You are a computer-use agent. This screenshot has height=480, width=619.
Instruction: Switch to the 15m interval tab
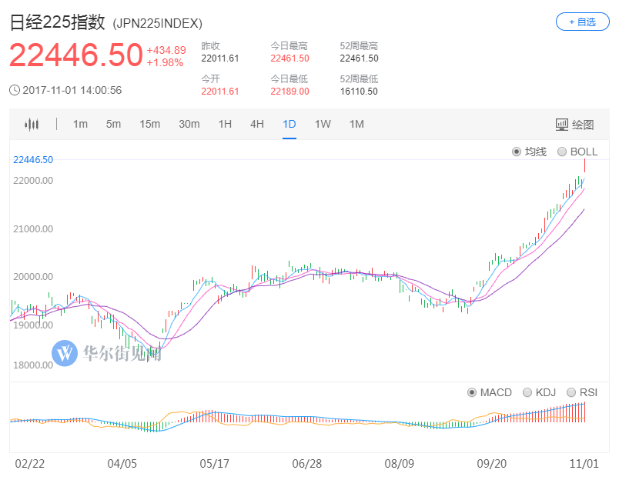(149, 125)
